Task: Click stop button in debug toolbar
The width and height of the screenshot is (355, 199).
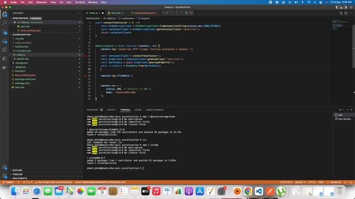Action: coord(191,13)
